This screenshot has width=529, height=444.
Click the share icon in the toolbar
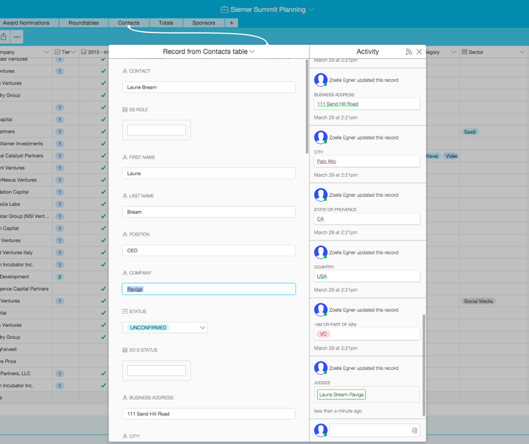3,37
